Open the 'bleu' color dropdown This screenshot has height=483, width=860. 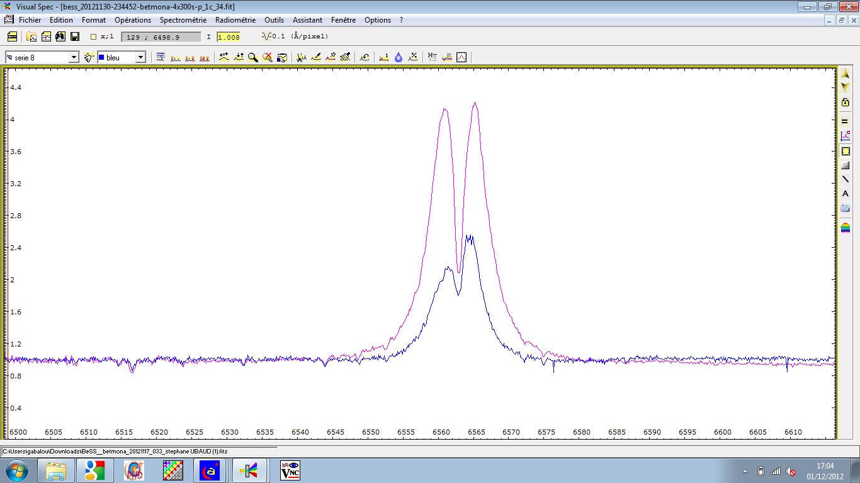click(140, 57)
